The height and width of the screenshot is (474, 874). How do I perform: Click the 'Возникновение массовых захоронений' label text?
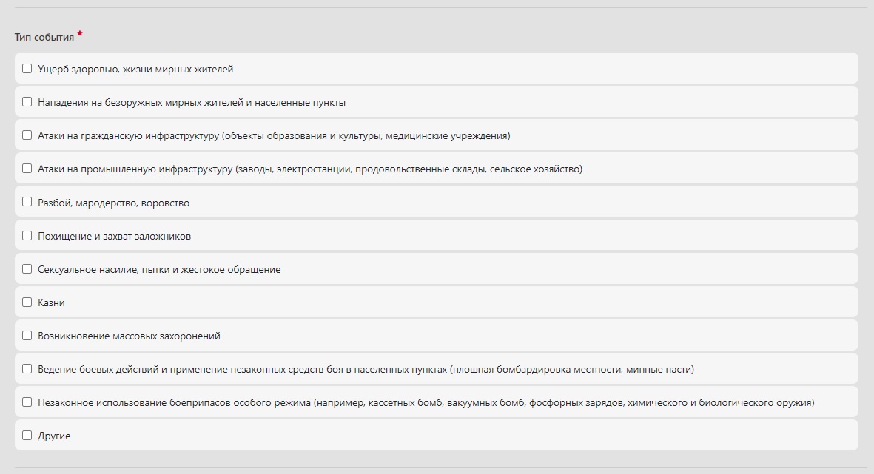129,336
